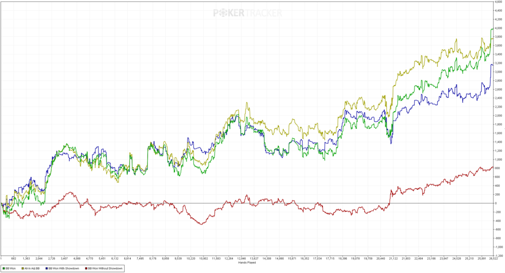505x273 pixels.
Task: Click the 26,522 tick on the x-axis
Action: coord(492,258)
